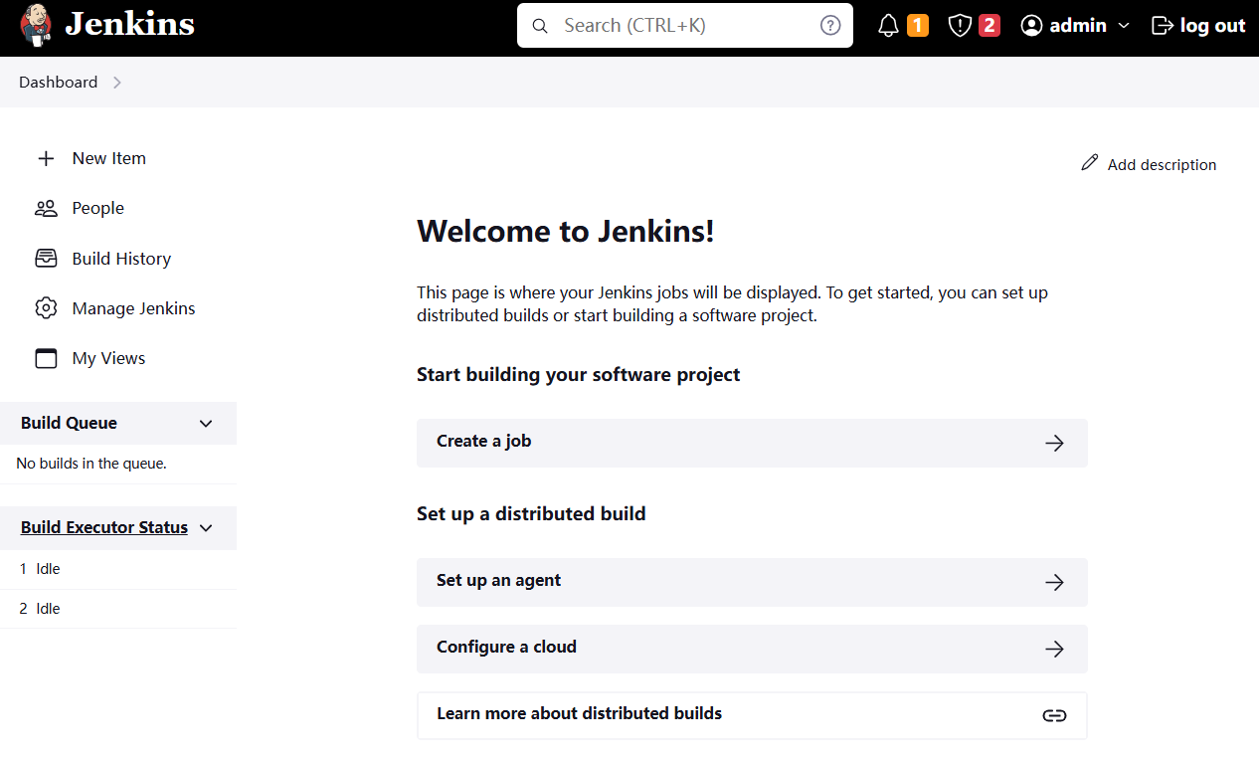The width and height of the screenshot is (1259, 758).
Task: Expand the admin dropdown chevron
Action: point(1124,26)
